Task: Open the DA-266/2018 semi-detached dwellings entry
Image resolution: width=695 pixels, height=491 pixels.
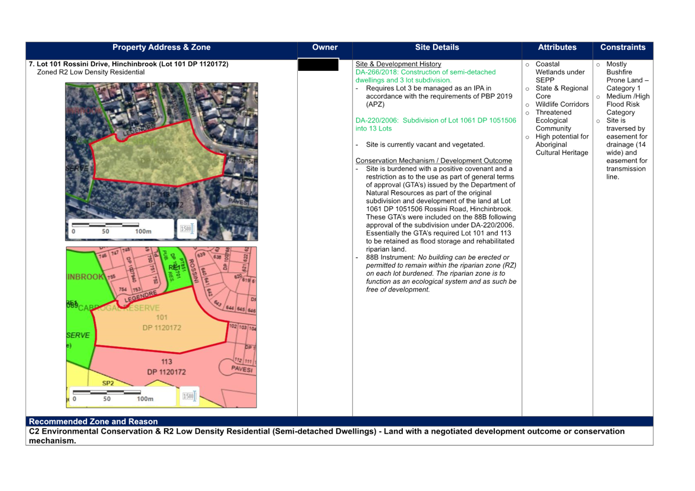Action: click(x=425, y=76)
